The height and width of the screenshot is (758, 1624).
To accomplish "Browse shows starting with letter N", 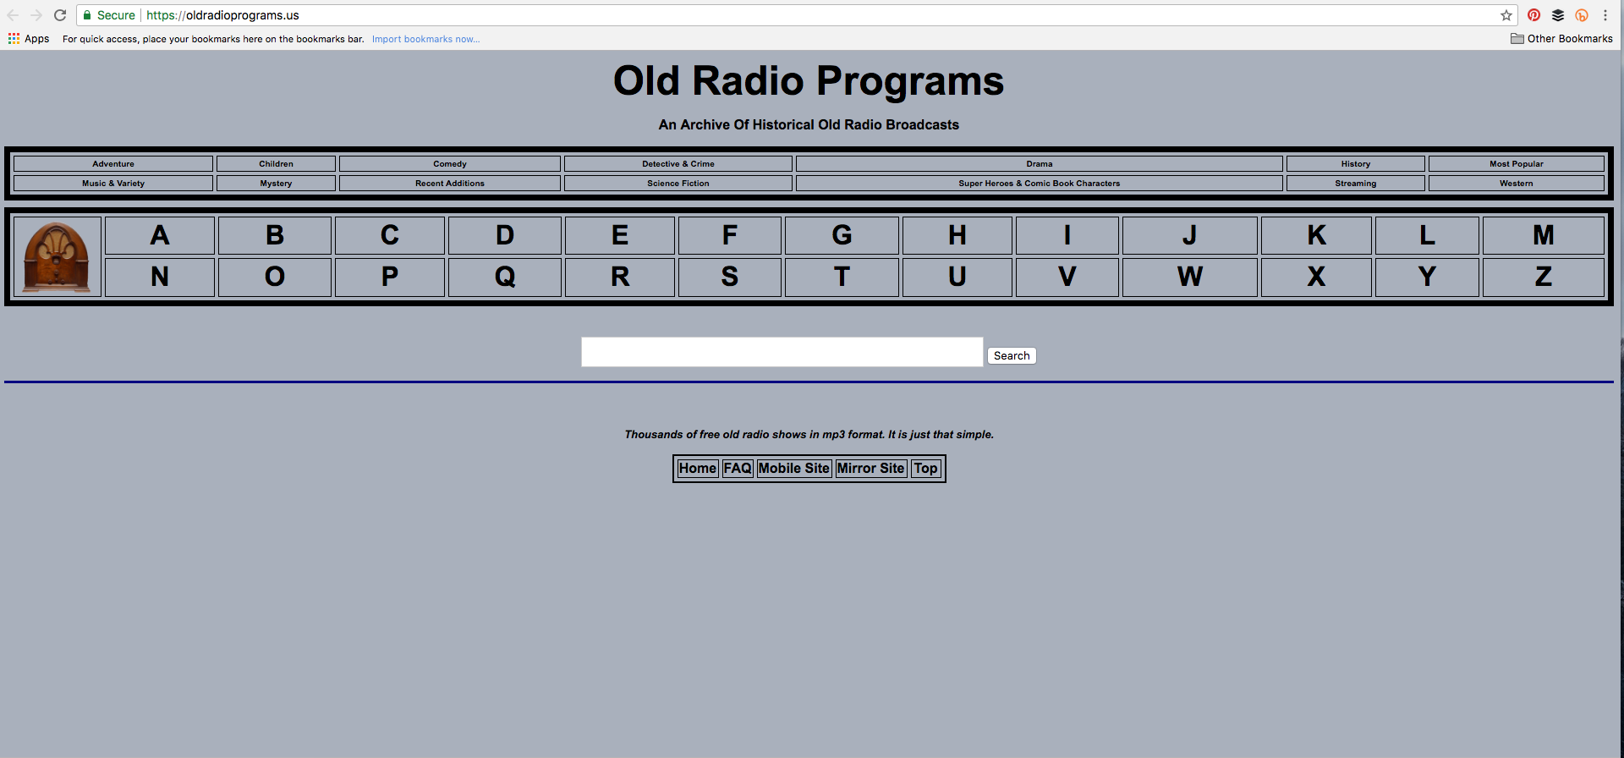I will tap(160, 277).
